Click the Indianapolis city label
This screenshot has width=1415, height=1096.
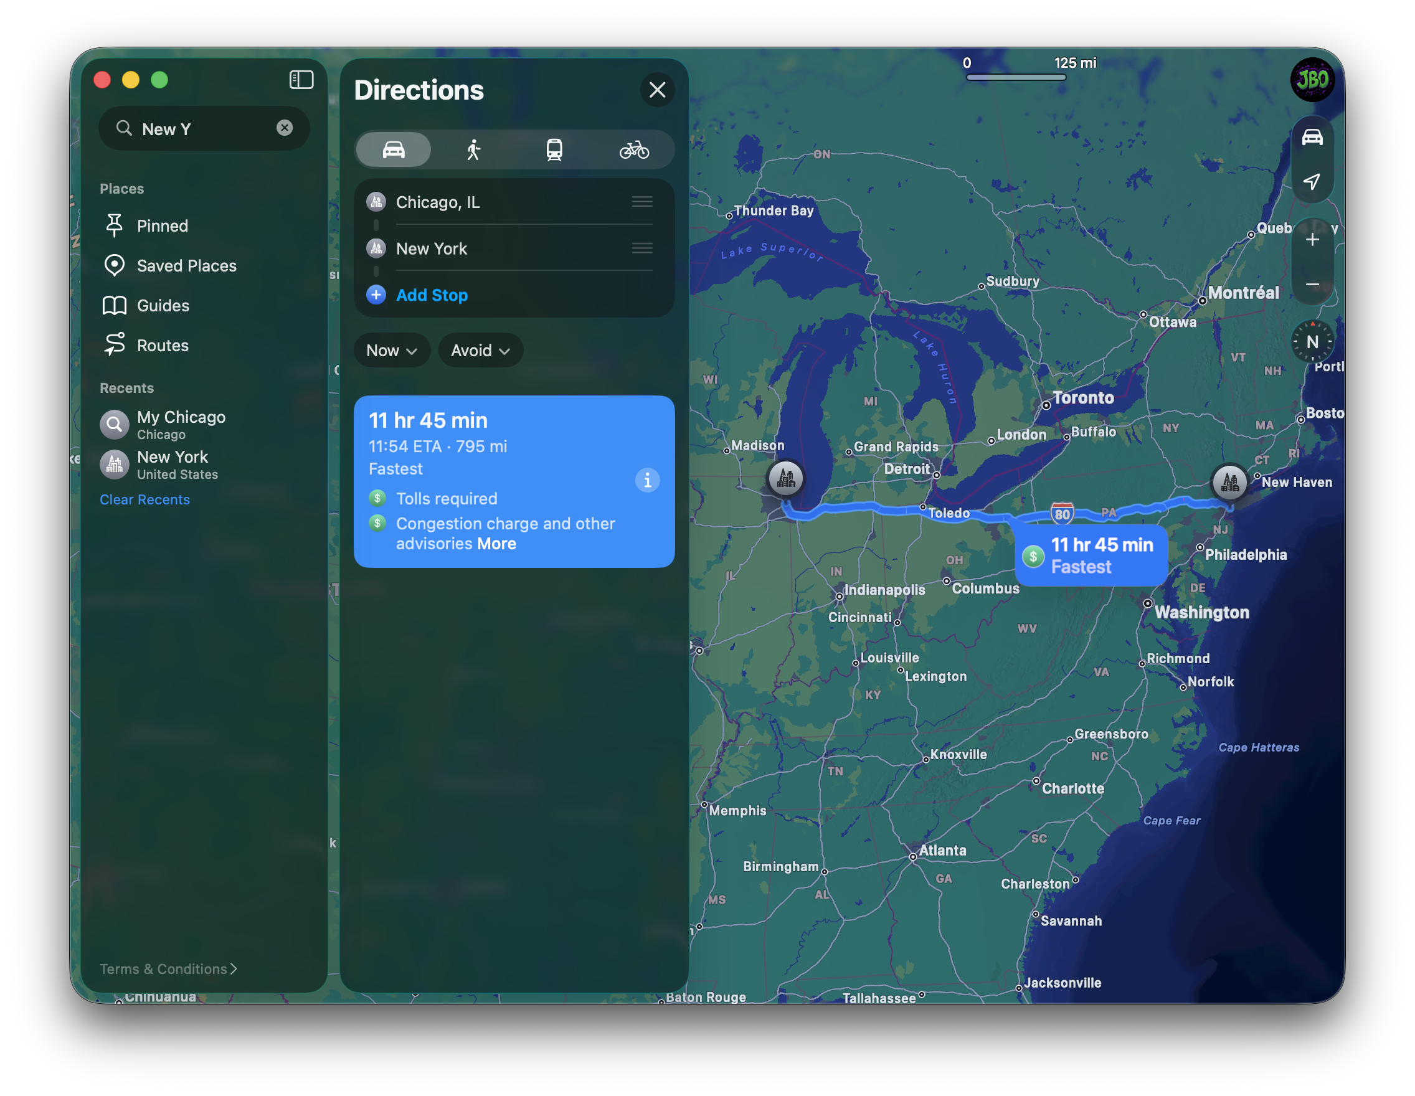pos(884,590)
